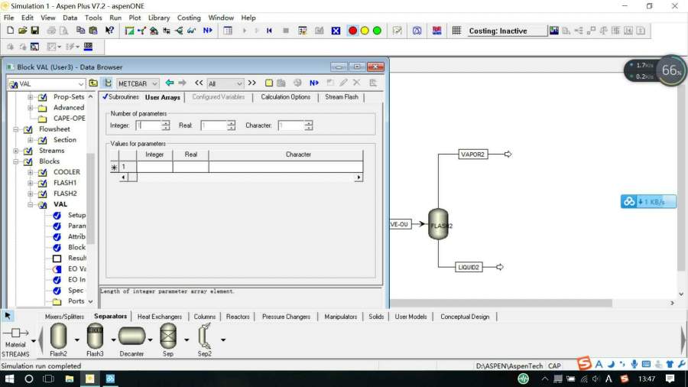This screenshot has width=688, height=387.
Task: Click the Reinitialize run icon in toolbar
Action: pos(269,31)
